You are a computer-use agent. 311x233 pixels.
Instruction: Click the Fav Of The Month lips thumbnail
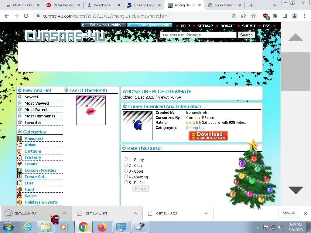pyautogui.click(x=91, y=110)
